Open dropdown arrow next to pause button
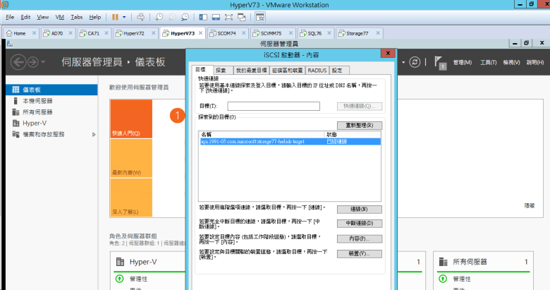The width and height of the screenshot is (550, 290). point(125,16)
